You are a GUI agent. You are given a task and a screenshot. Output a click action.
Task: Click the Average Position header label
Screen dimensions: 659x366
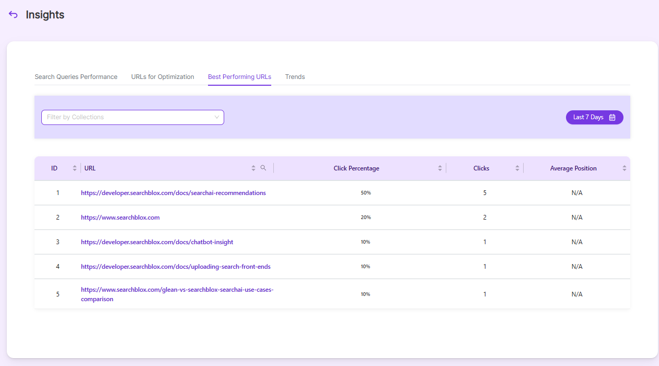tap(573, 168)
